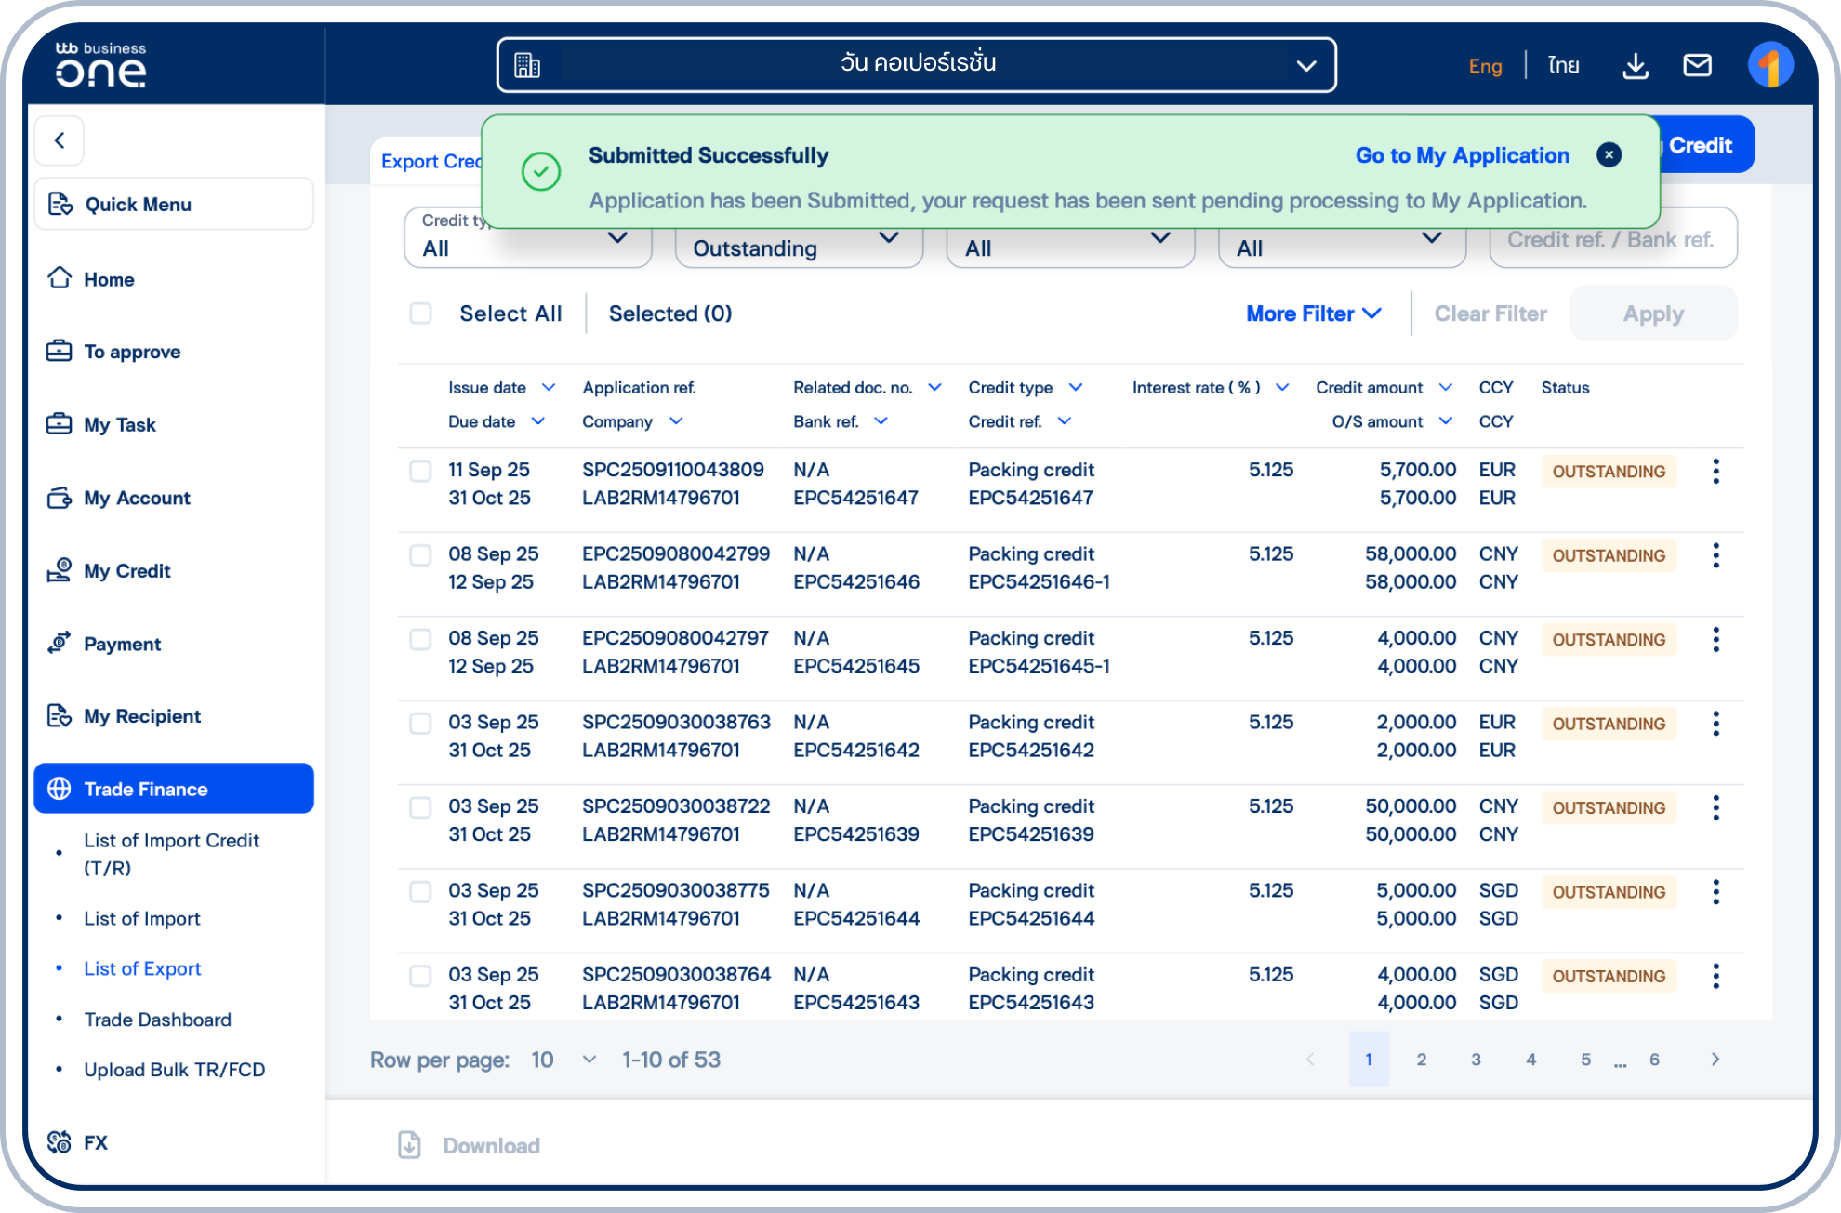Expand the More Filter options

(1313, 314)
